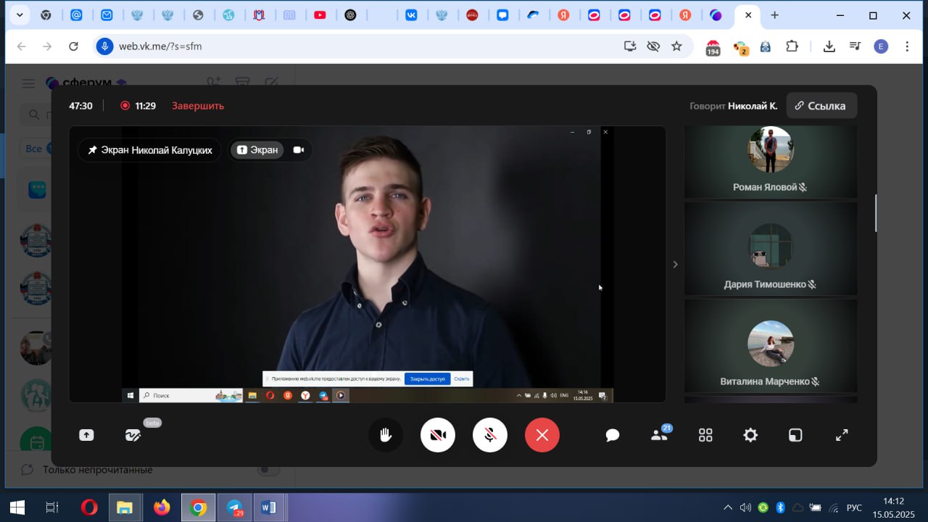Viewport: 928px width, 522px height.
Task: Minimize call to picture-in-picture window
Action: click(795, 435)
